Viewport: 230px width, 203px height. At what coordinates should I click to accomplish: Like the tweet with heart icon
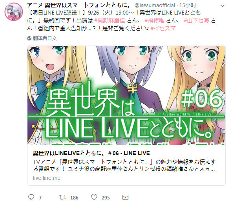click(x=94, y=197)
